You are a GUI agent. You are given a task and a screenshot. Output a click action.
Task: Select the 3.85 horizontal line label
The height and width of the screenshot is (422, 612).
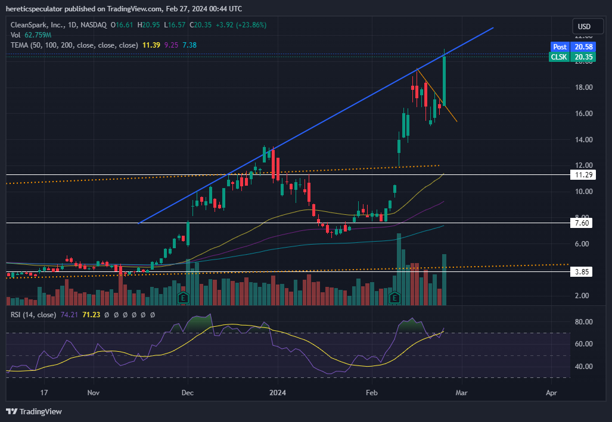(x=582, y=272)
